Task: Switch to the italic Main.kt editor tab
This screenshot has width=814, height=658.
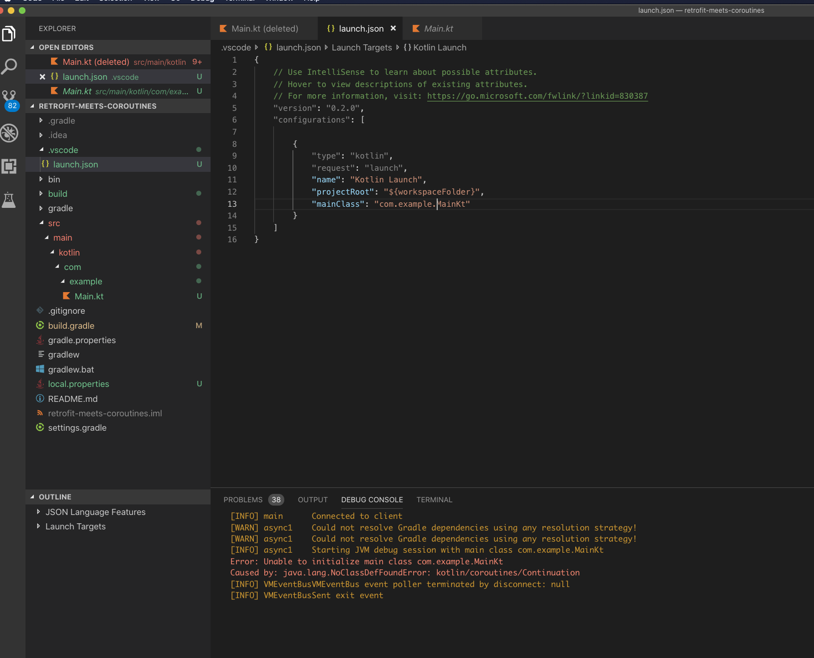Action: tap(442, 28)
